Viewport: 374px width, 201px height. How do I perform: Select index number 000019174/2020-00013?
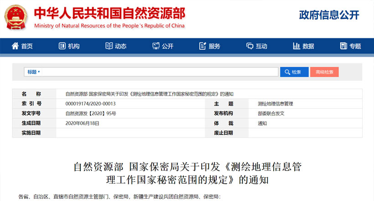point(90,104)
